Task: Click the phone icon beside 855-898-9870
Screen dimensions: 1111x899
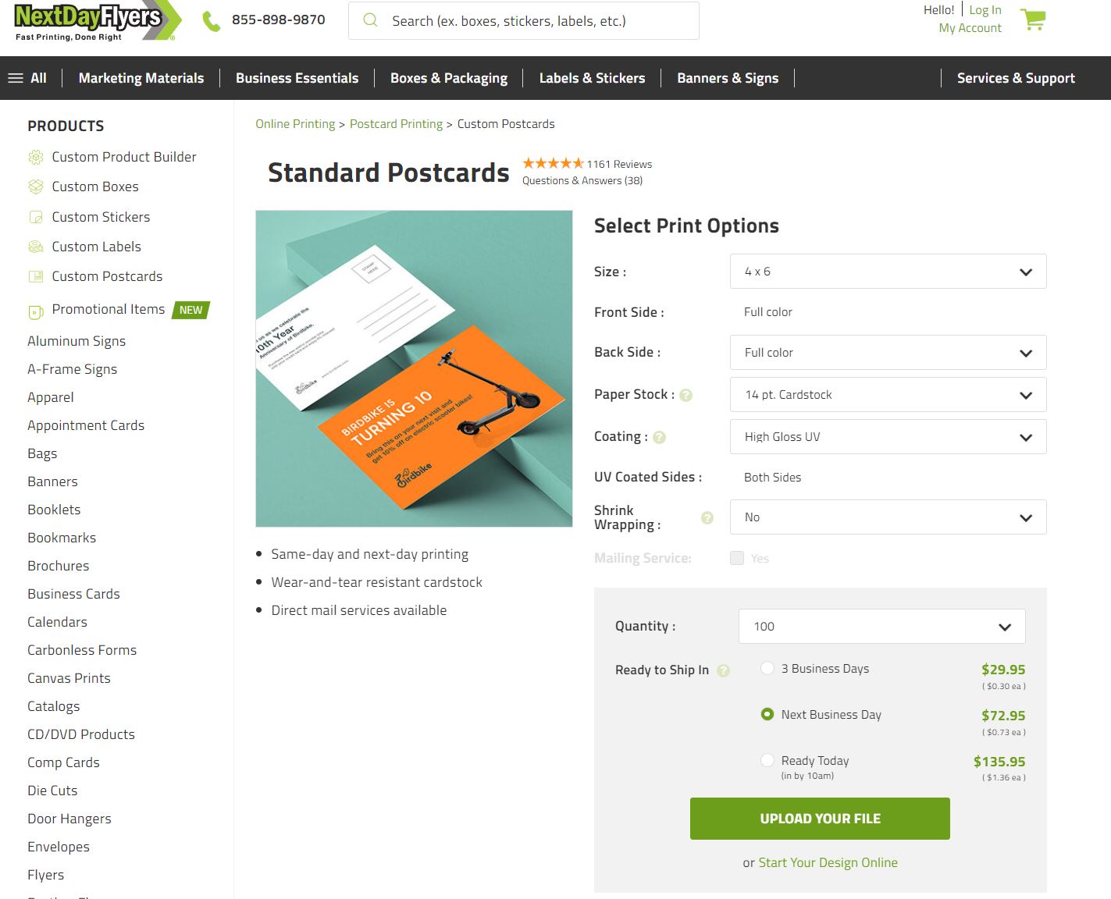Action: [x=211, y=21]
